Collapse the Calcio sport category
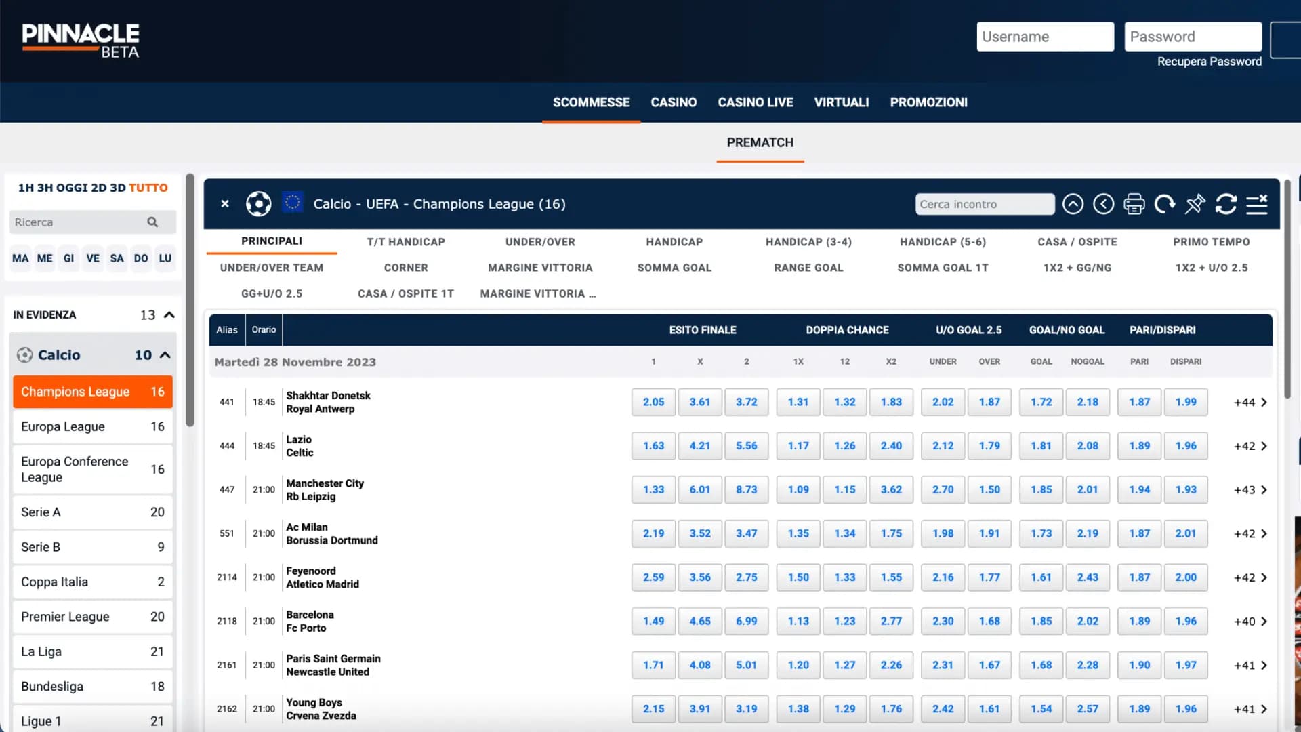This screenshot has width=1301, height=732. [x=165, y=355]
